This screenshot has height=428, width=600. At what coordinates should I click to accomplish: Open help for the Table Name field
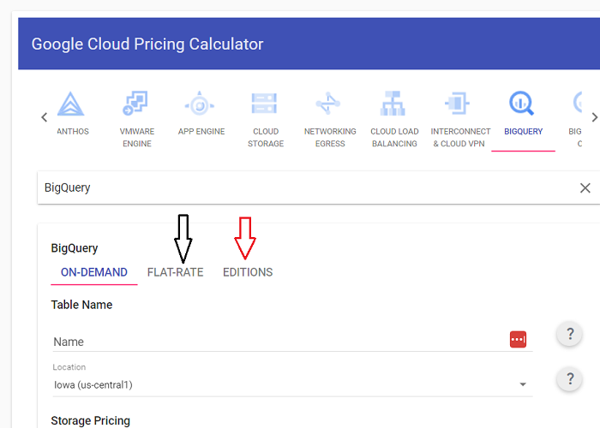[570, 334]
